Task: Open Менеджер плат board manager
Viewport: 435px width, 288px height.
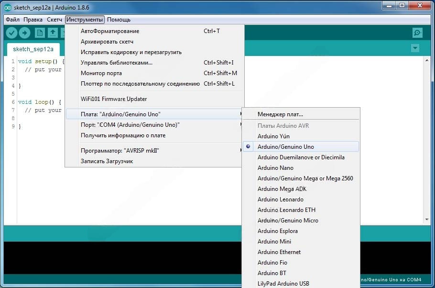Action: tap(280, 114)
